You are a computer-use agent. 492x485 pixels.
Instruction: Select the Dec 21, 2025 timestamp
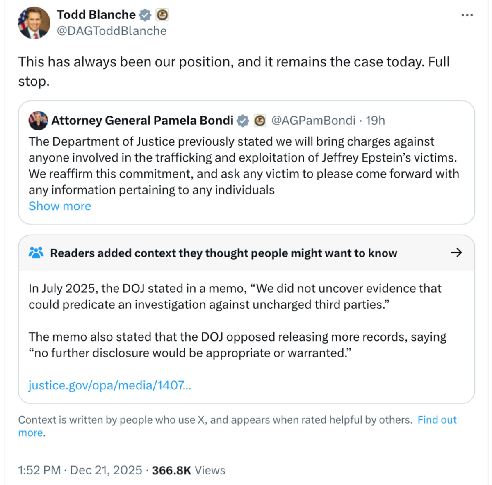(x=106, y=470)
